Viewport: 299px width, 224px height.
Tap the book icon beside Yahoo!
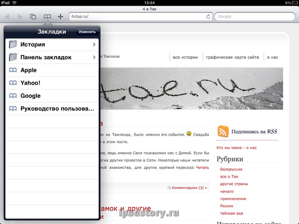[x=13, y=83]
